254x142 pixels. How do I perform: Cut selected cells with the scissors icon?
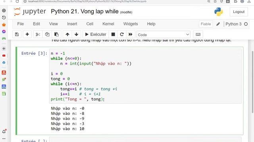(x=38, y=34)
